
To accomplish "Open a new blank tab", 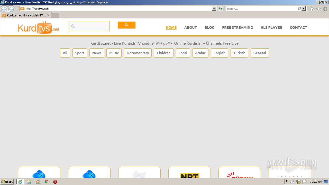I will pyautogui.click(x=55, y=15).
